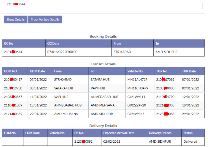This screenshot has height=147, width=208.
Task: Select the DS No. column header
Action: (79, 133)
